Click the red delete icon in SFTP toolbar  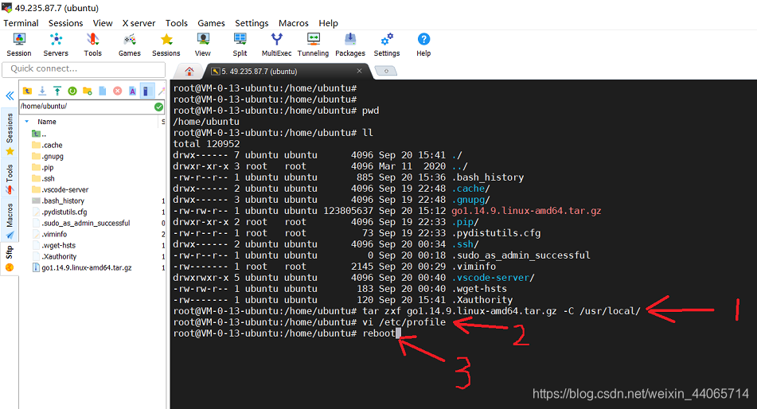[117, 91]
